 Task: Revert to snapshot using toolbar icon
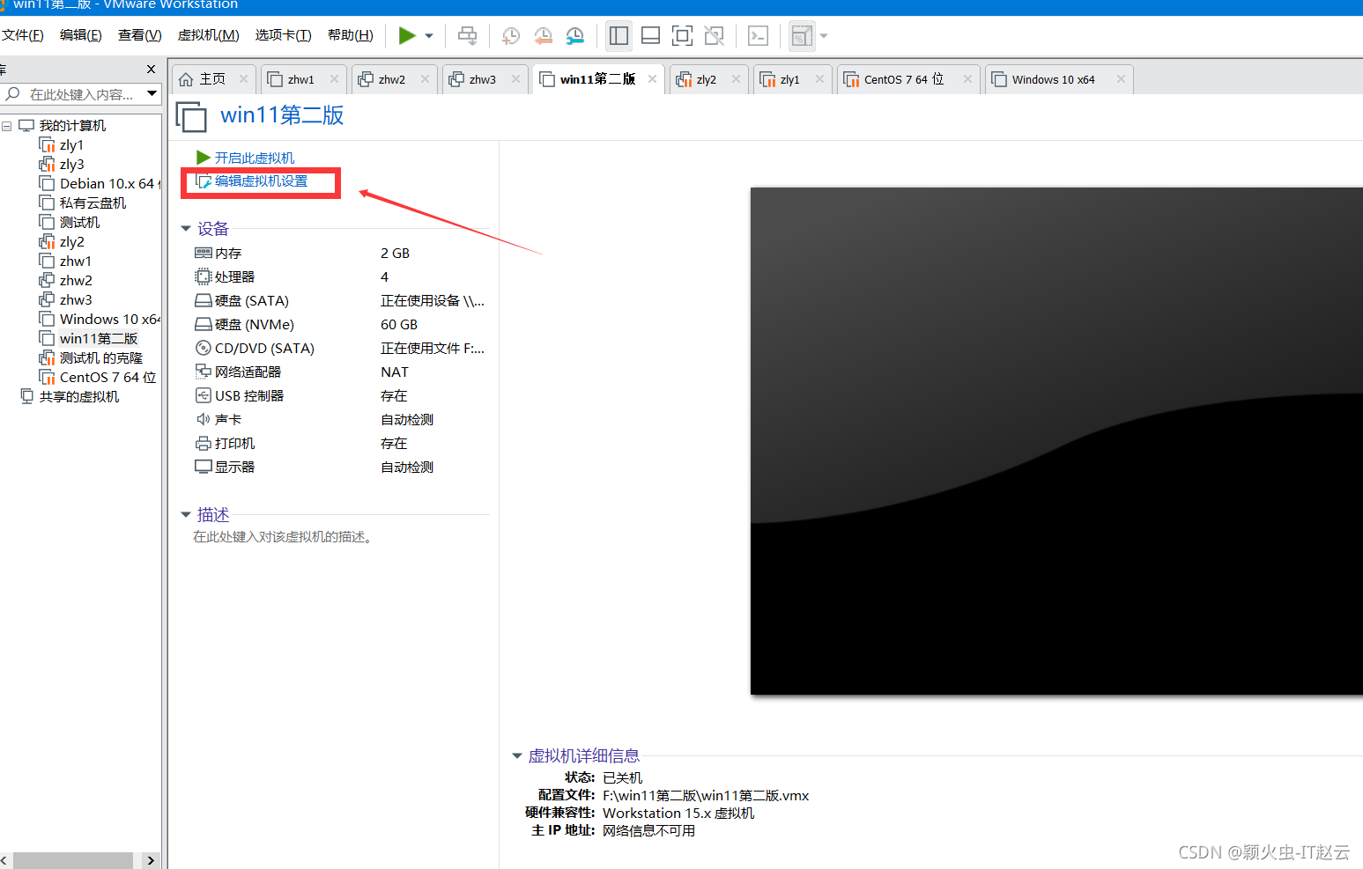click(x=543, y=36)
